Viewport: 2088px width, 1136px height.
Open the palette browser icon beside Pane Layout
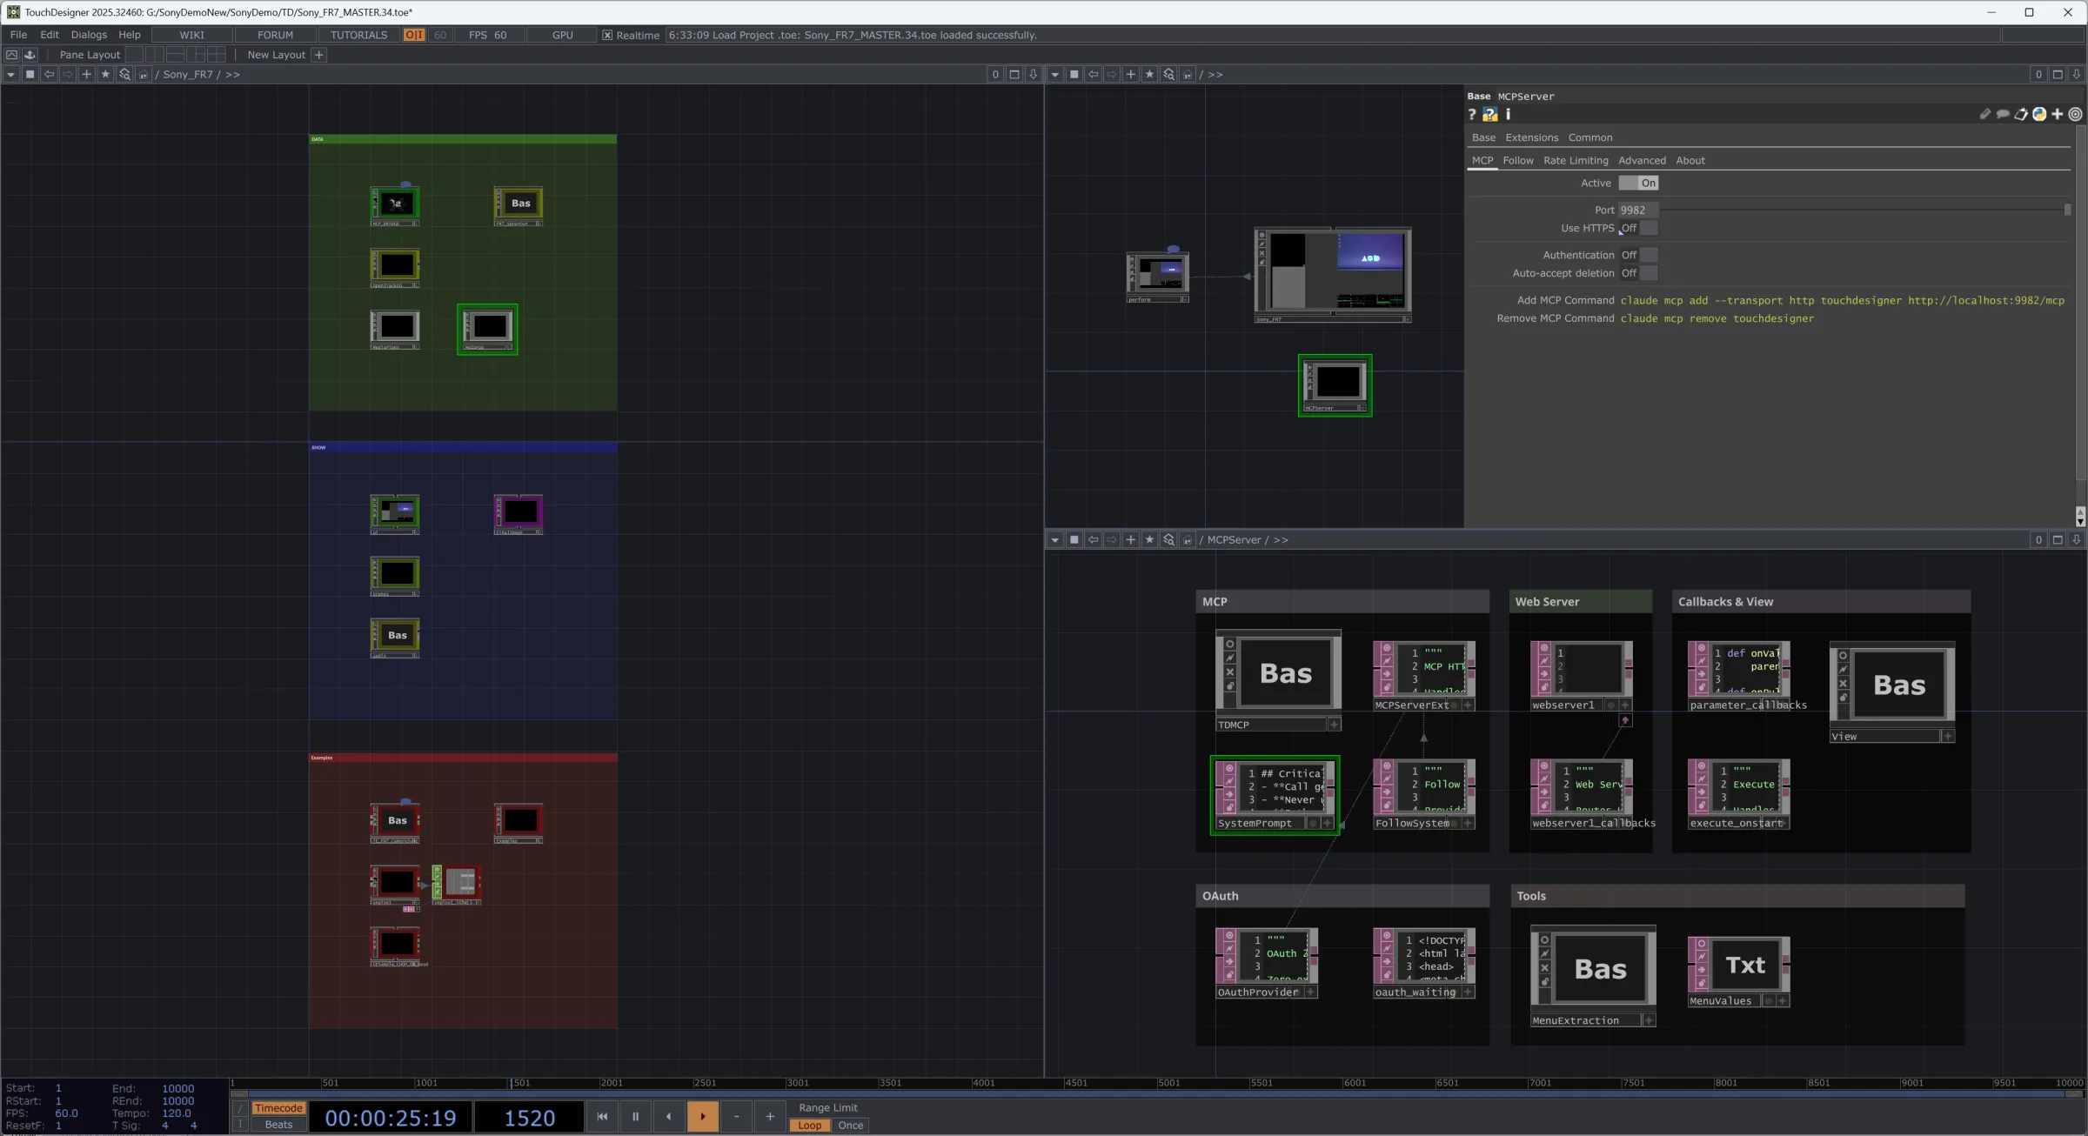[x=30, y=55]
